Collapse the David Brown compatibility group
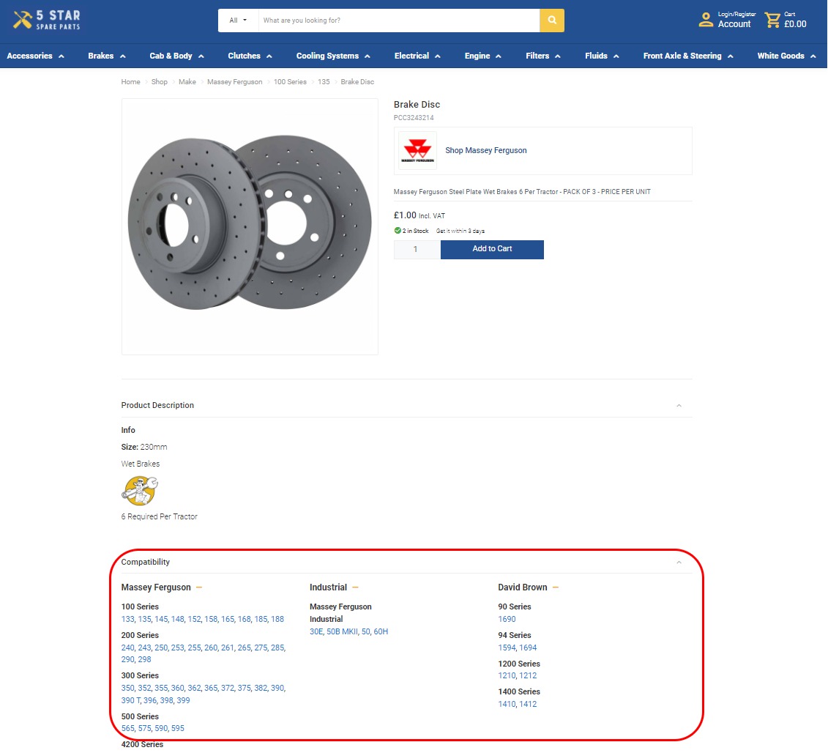The height and width of the screenshot is (753, 828). 556,587
